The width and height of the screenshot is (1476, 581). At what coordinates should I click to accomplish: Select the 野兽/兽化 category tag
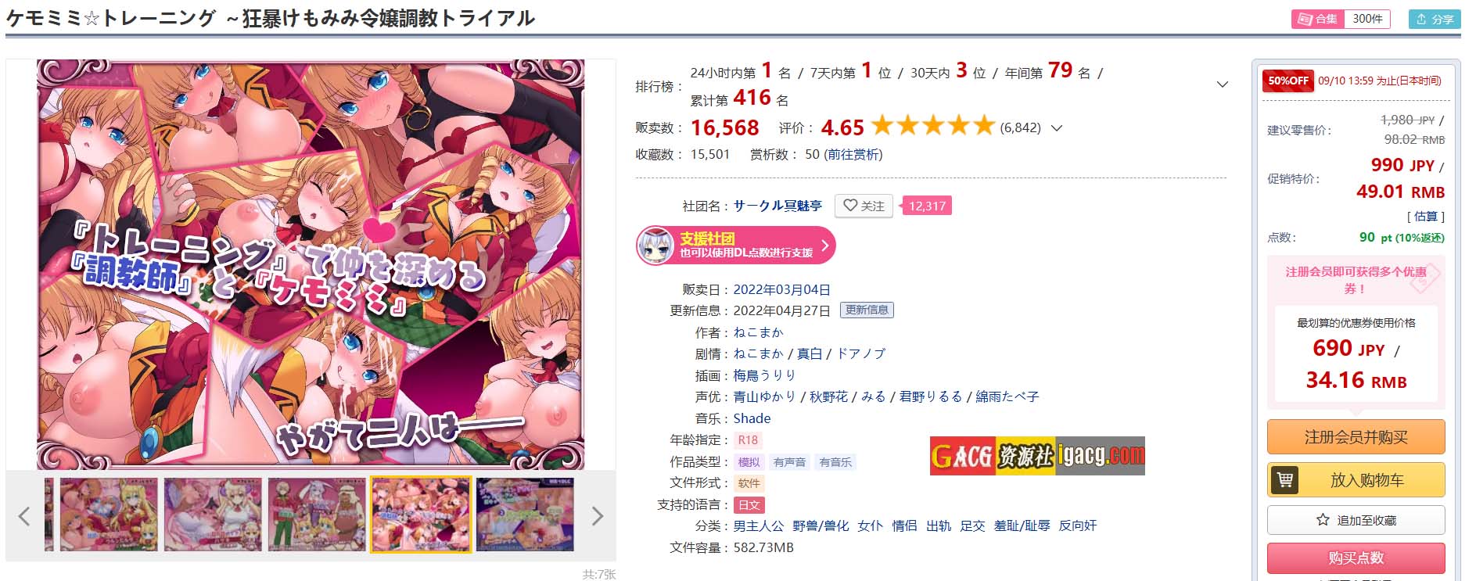(x=821, y=526)
